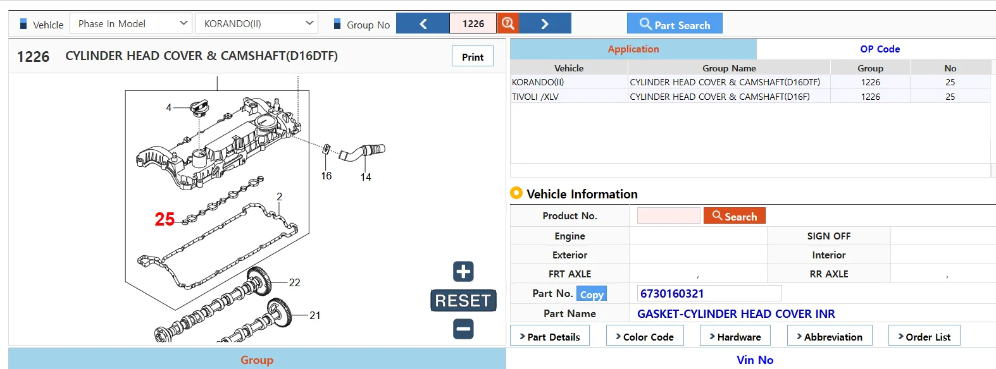Click the Part No. field 6730160321
Image resolution: width=996 pixels, height=369 pixels.
(x=709, y=293)
